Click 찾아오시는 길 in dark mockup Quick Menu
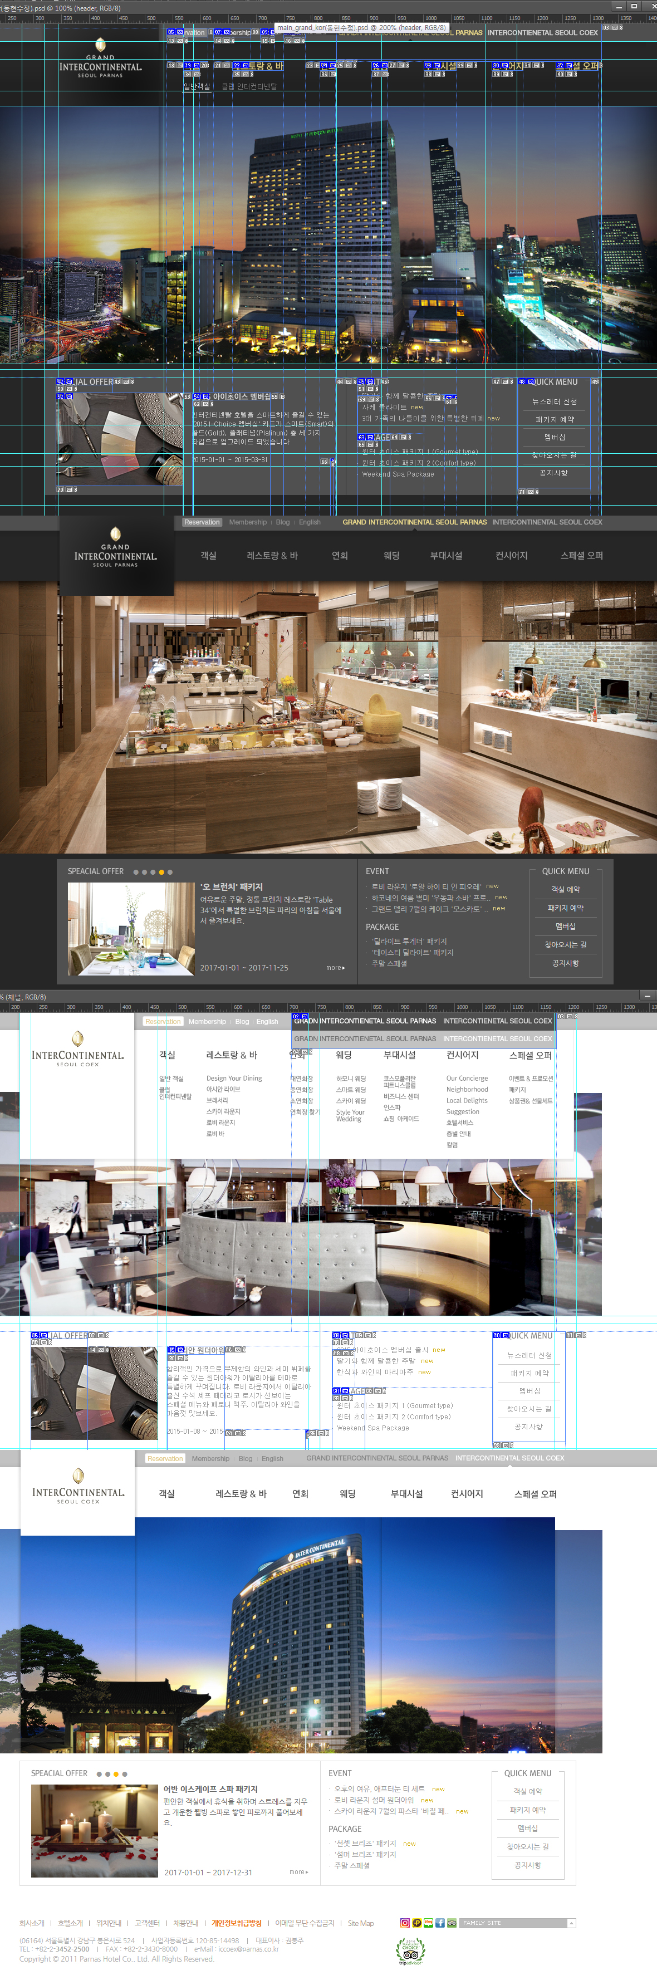 (565, 945)
